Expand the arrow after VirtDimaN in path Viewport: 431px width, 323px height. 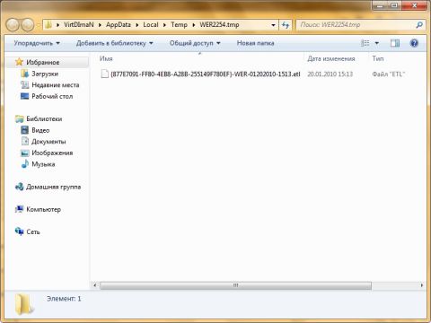[100, 25]
